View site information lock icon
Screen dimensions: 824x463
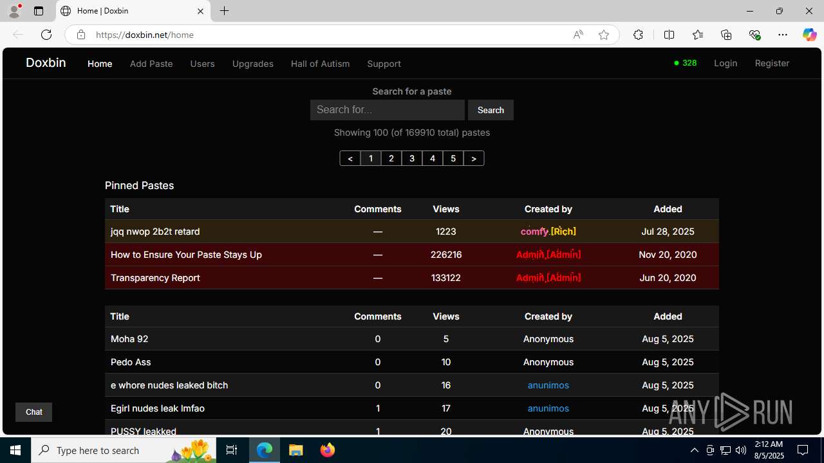(80, 35)
